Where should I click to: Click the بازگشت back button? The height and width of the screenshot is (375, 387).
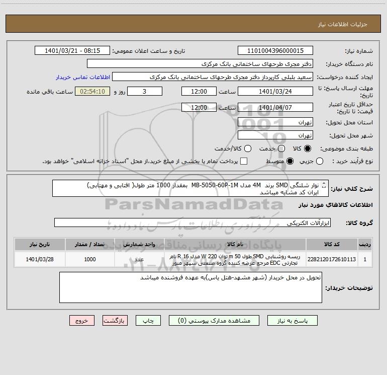115,321
